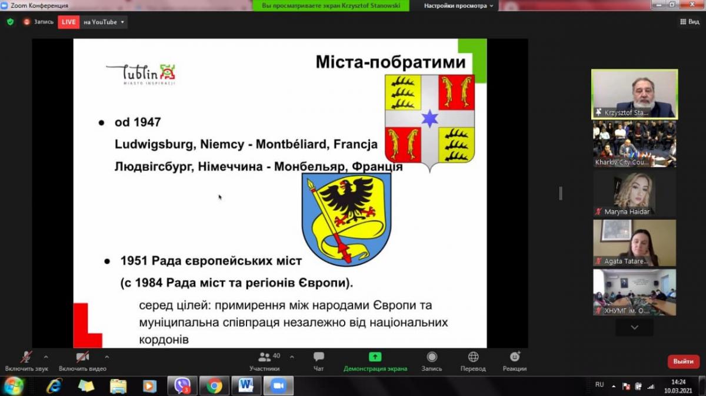
Task: Show more participant videos with down chevron
Action: pyautogui.click(x=634, y=327)
